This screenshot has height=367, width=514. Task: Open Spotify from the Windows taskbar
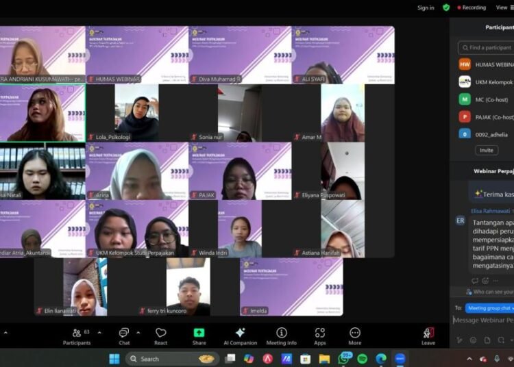tap(362, 359)
